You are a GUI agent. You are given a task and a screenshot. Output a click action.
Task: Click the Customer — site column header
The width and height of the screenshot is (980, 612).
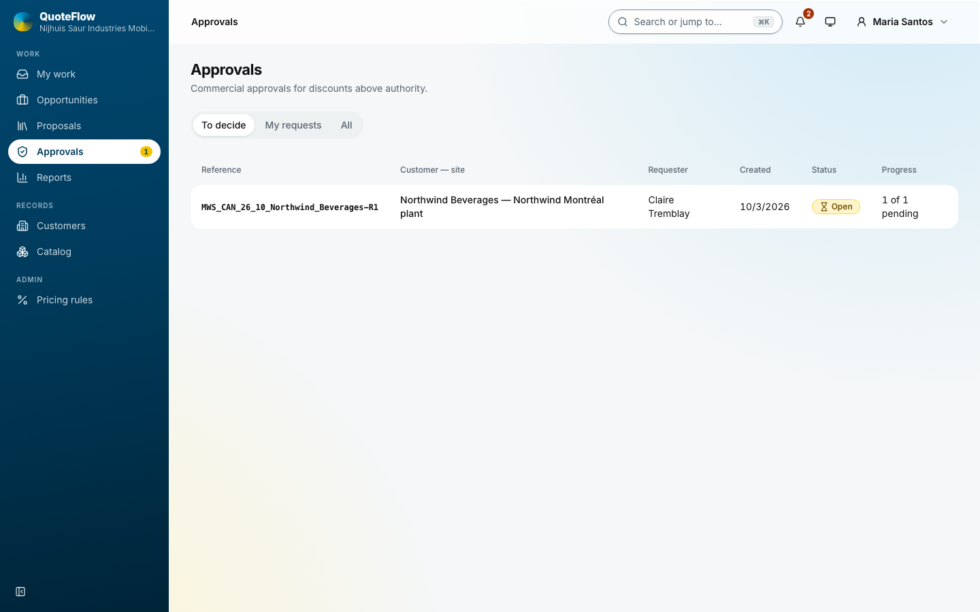coord(432,170)
